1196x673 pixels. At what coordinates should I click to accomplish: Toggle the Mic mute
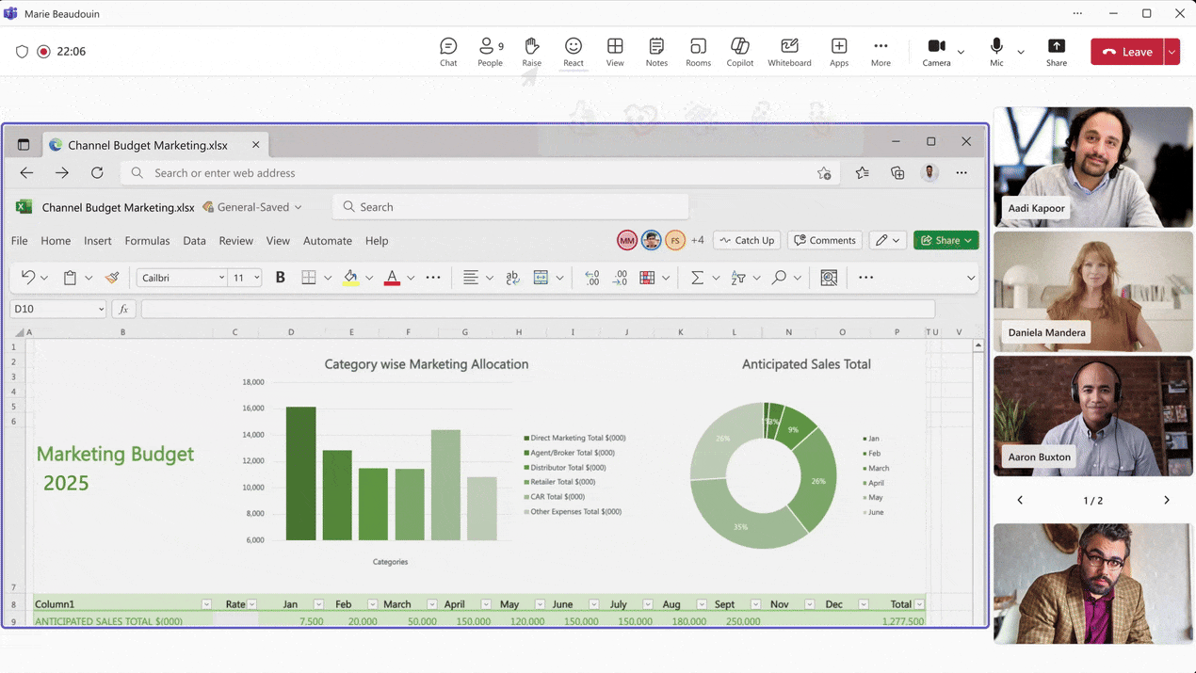tap(996, 52)
